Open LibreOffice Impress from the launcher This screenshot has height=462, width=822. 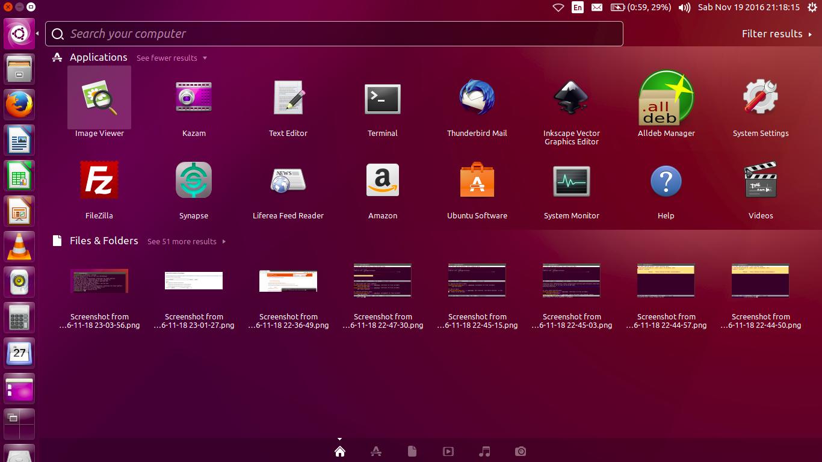(19, 211)
